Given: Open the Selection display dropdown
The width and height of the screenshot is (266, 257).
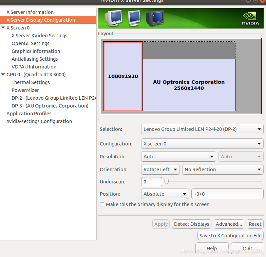Looking at the screenshot, I should click(202, 129).
